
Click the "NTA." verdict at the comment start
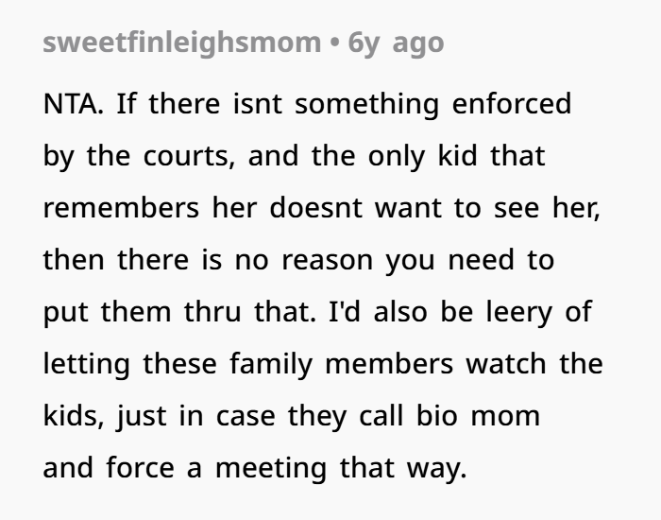74,103
